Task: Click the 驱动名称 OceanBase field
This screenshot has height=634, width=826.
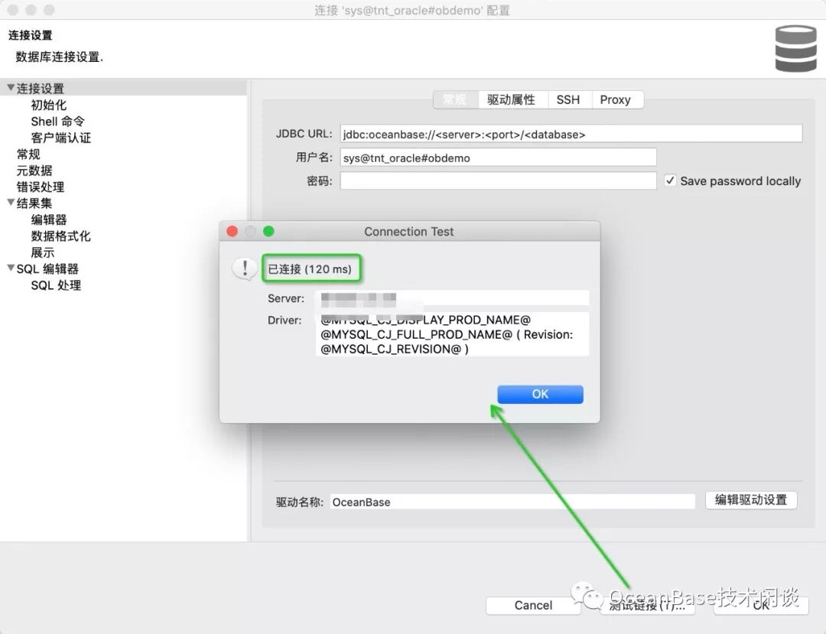Action: [x=512, y=502]
